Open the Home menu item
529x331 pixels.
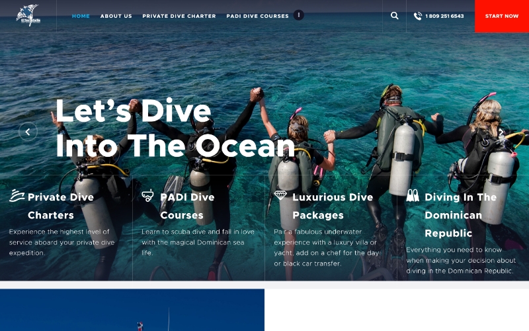click(81, 16)
